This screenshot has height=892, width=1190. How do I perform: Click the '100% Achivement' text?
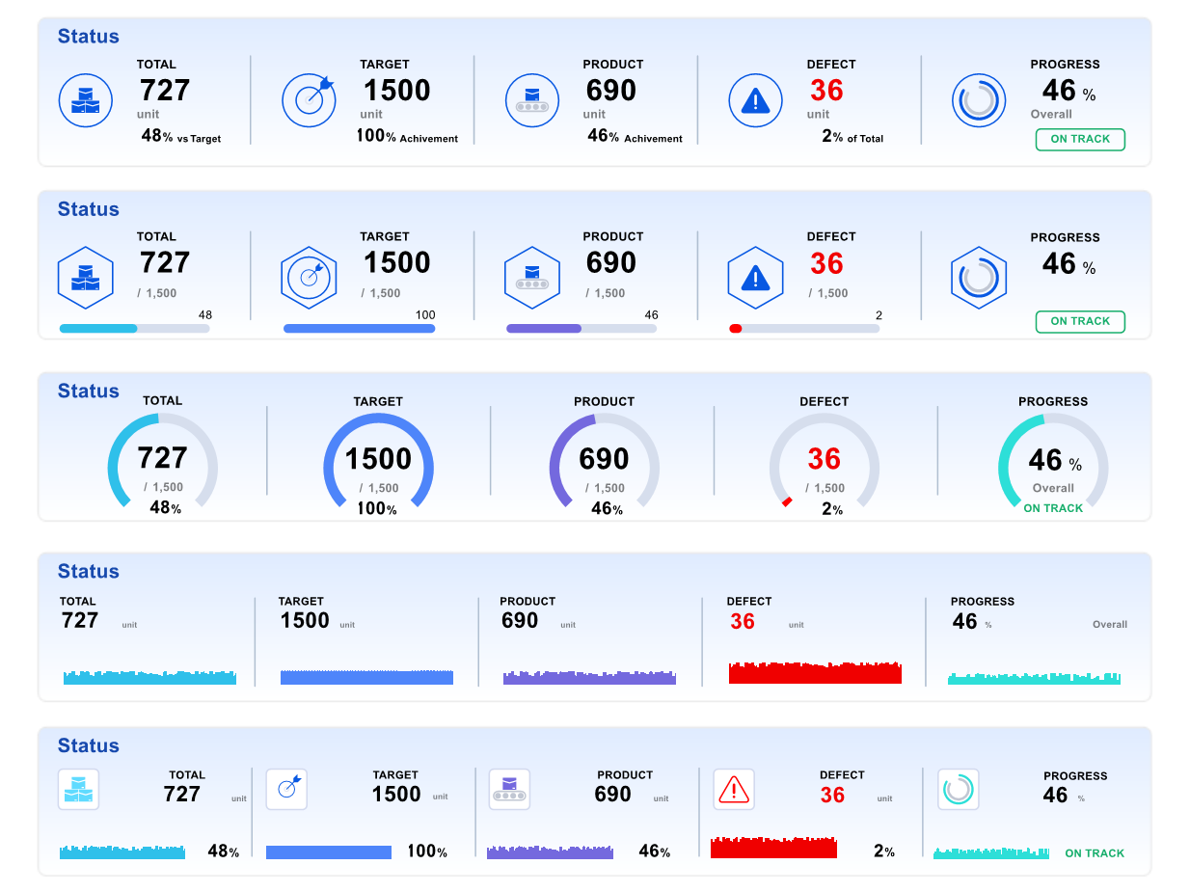tap(407, 137)
